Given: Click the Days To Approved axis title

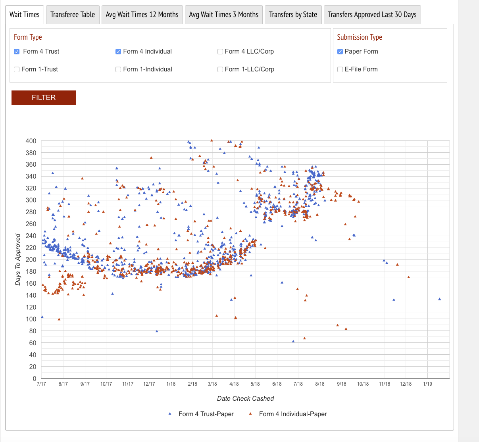Looking at the screenshot, I should [x=18, y=259].
